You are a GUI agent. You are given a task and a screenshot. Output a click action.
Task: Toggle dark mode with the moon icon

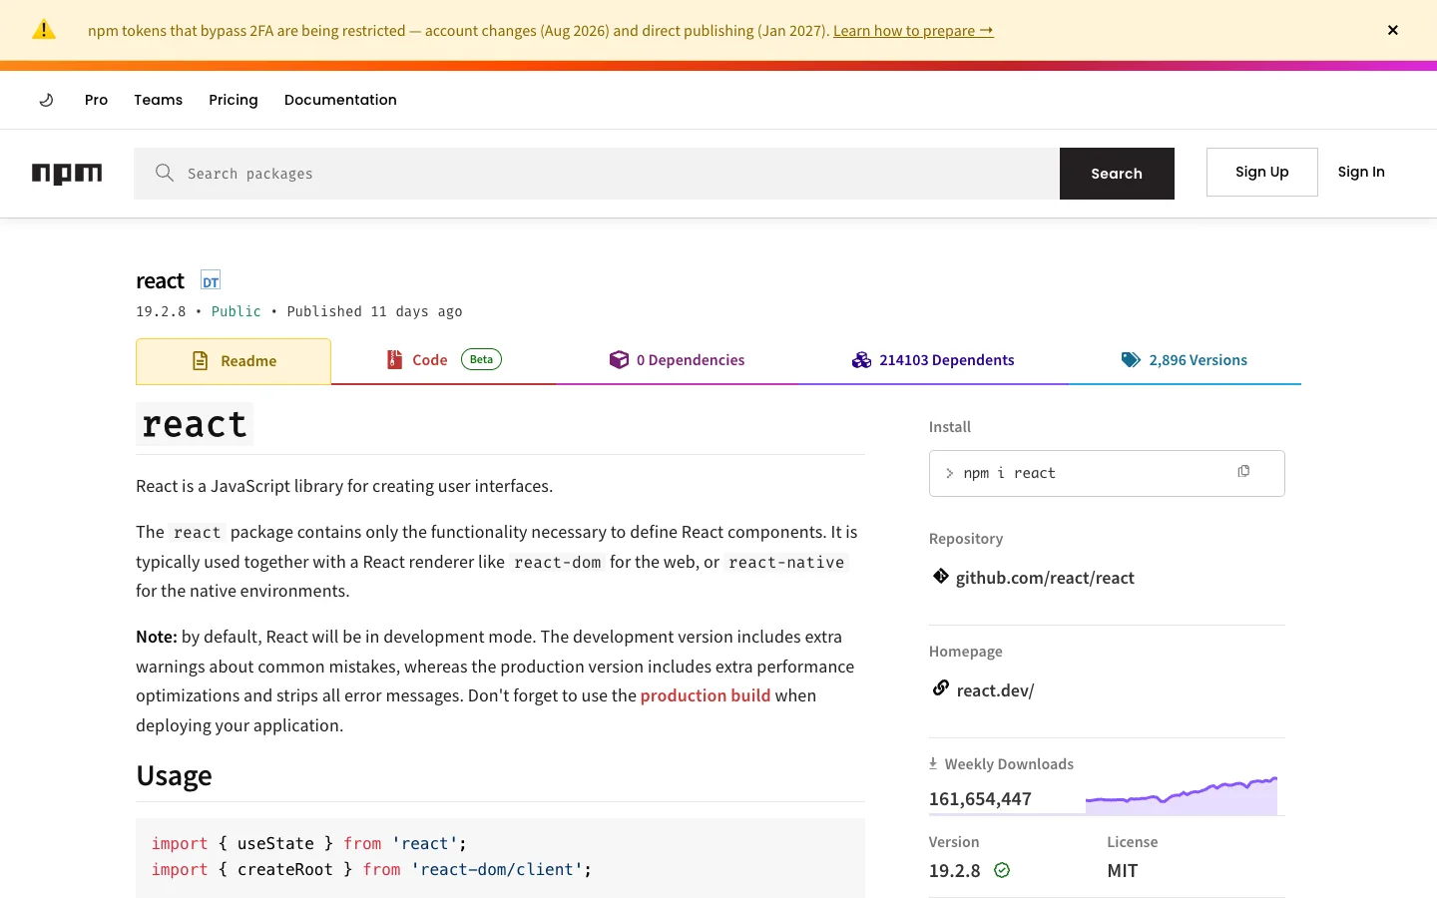[46, 100]
